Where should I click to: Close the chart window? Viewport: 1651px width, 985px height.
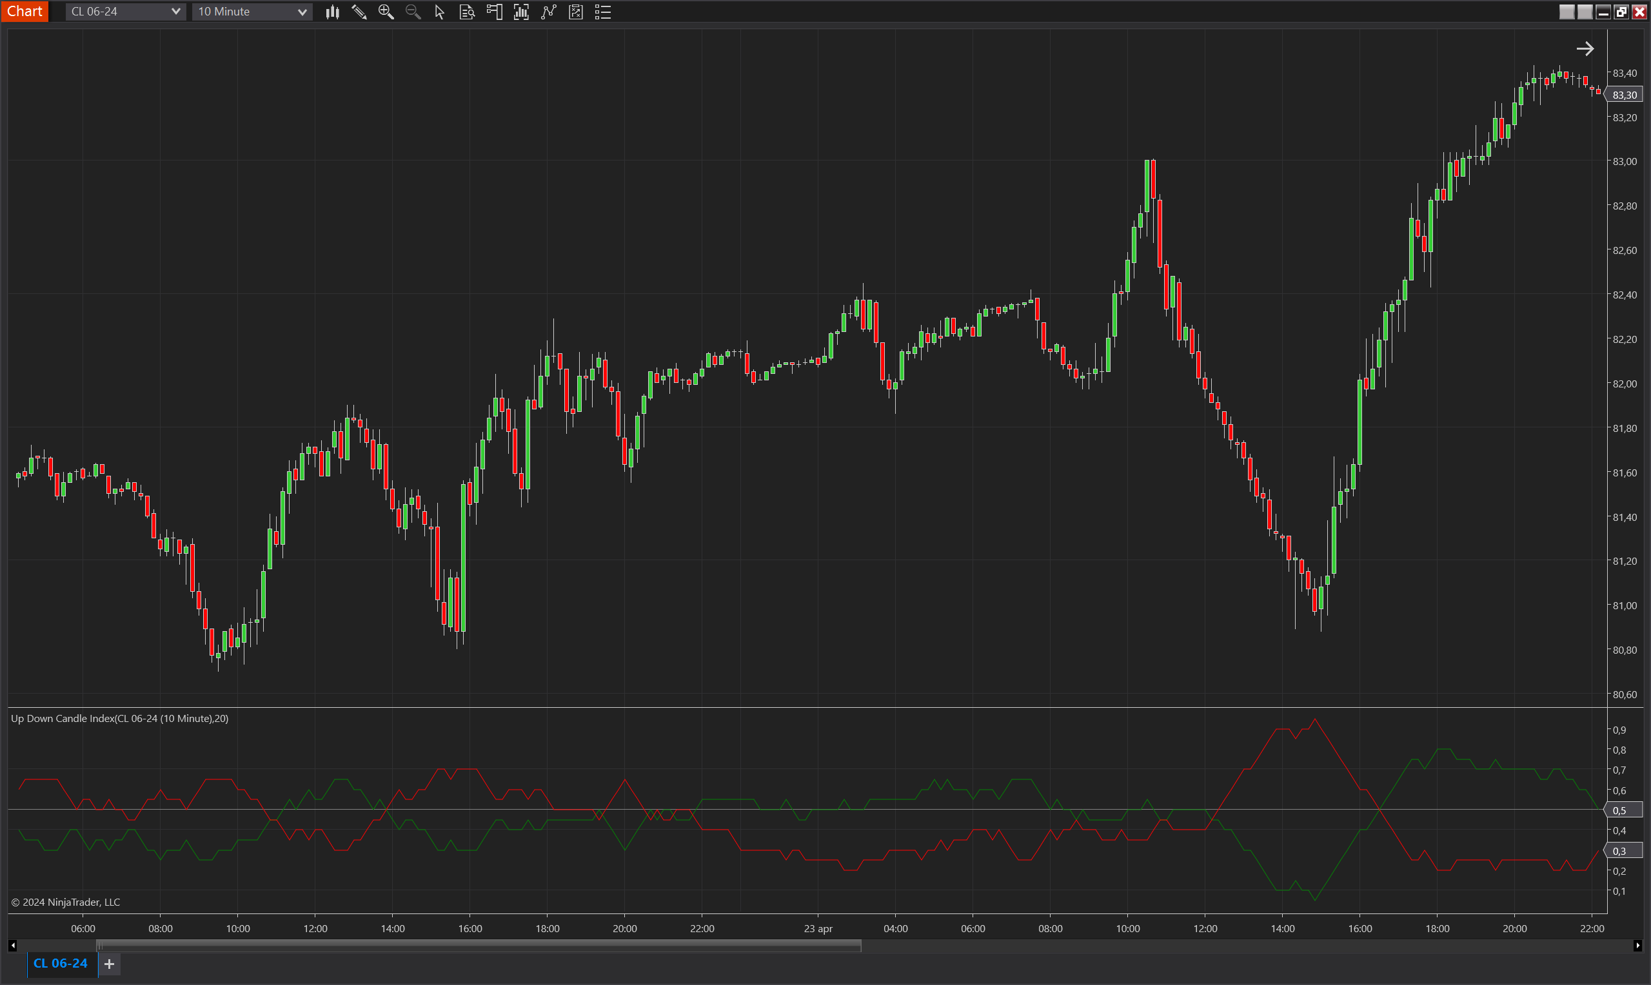click(1639, 12)
